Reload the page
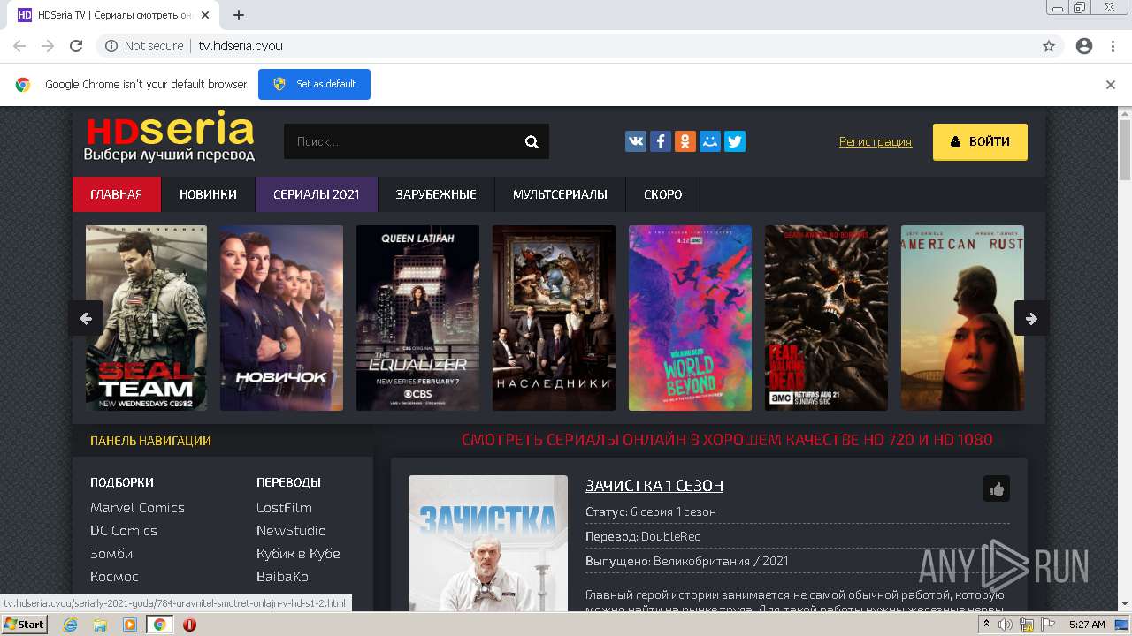Viewport: 1132px width, 636px height. click(76, 46)
